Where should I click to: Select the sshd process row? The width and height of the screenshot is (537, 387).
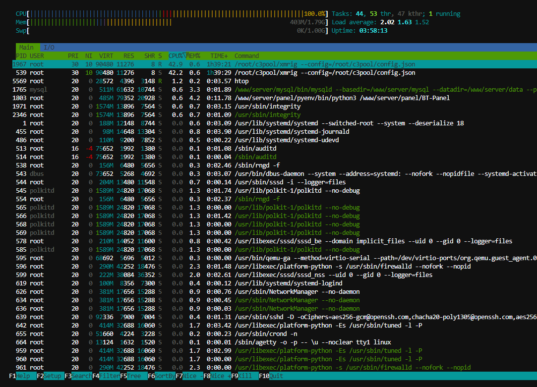275,317
